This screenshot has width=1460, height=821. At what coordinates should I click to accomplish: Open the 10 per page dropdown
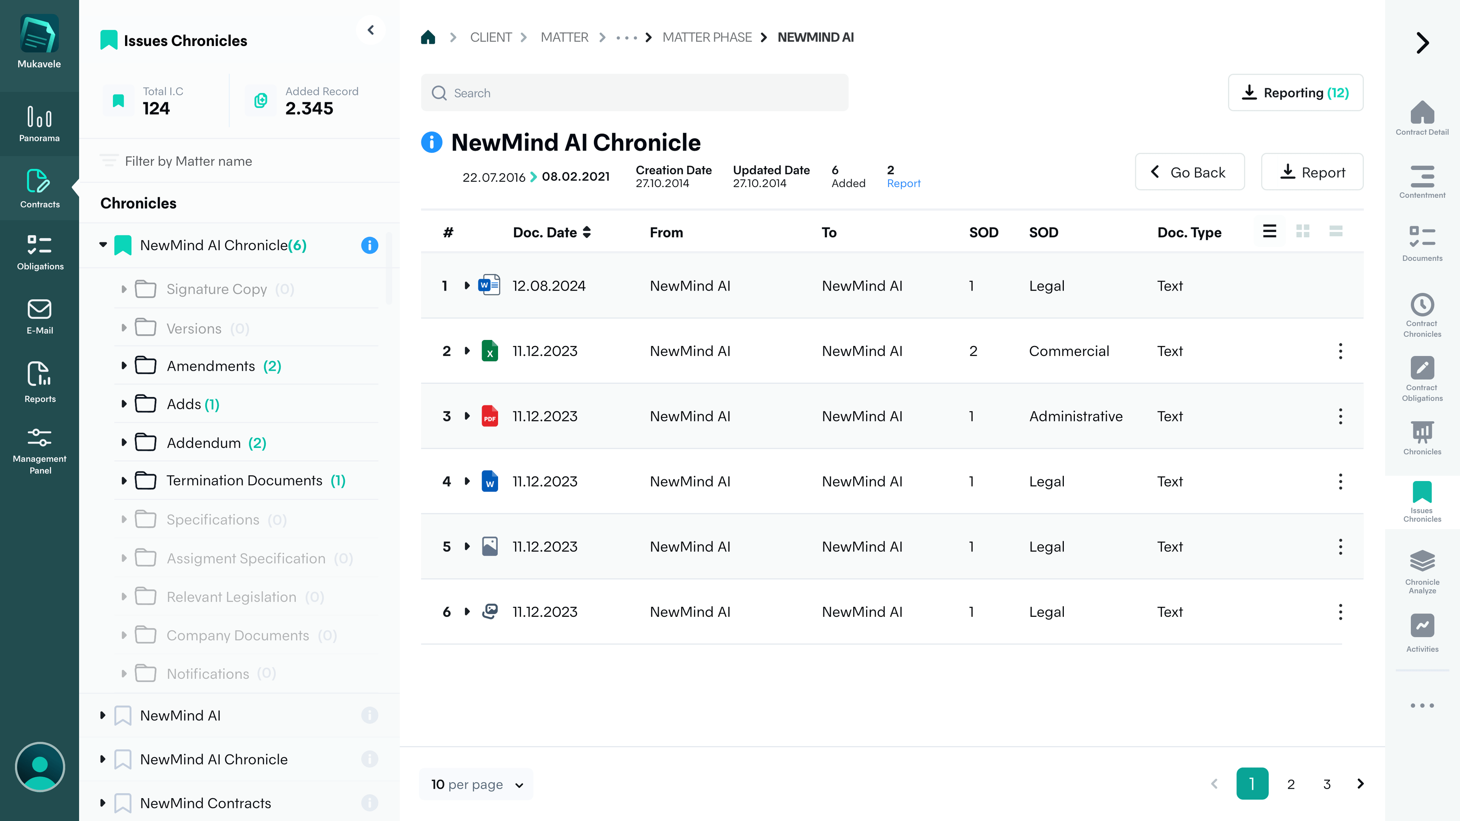[476, 784]
